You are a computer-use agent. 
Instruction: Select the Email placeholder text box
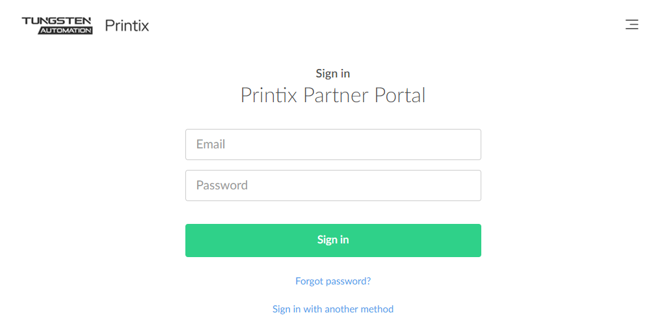[x=333, y=144]
